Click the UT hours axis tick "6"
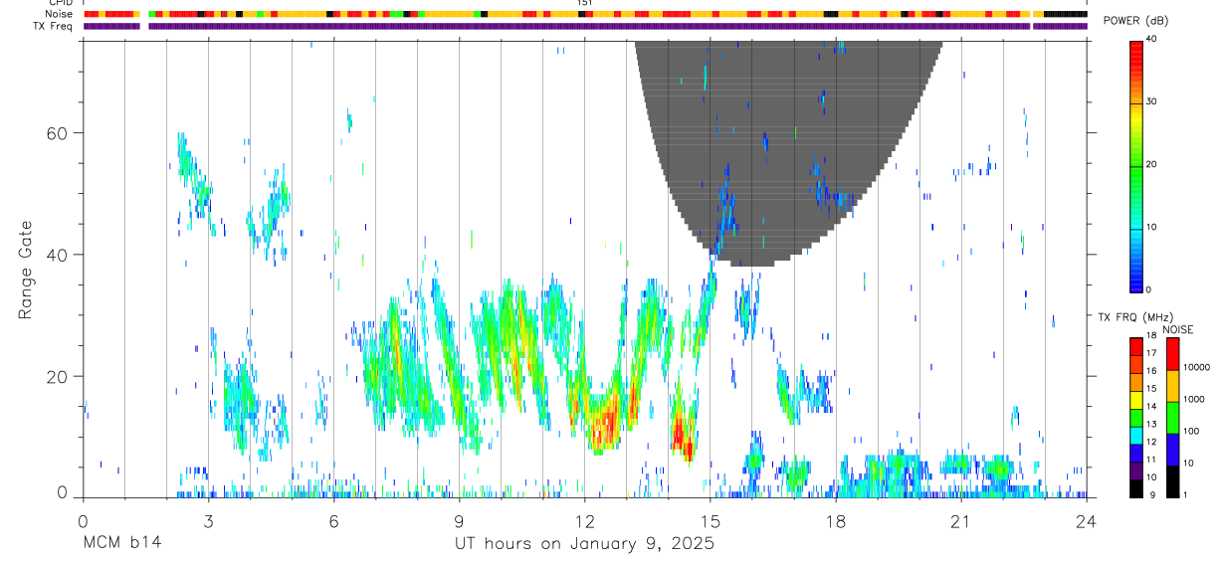The width and height of the screenshot is (1222, 564). click(333, 520)
